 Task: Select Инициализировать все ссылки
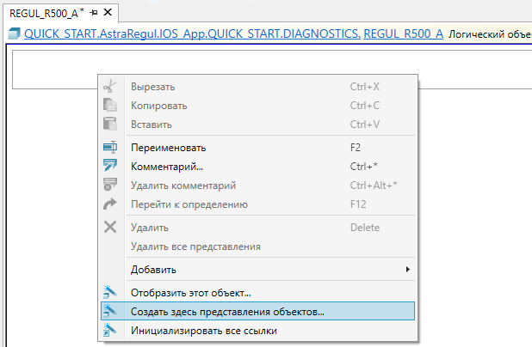pyautogui.click(x=204, y=330)
